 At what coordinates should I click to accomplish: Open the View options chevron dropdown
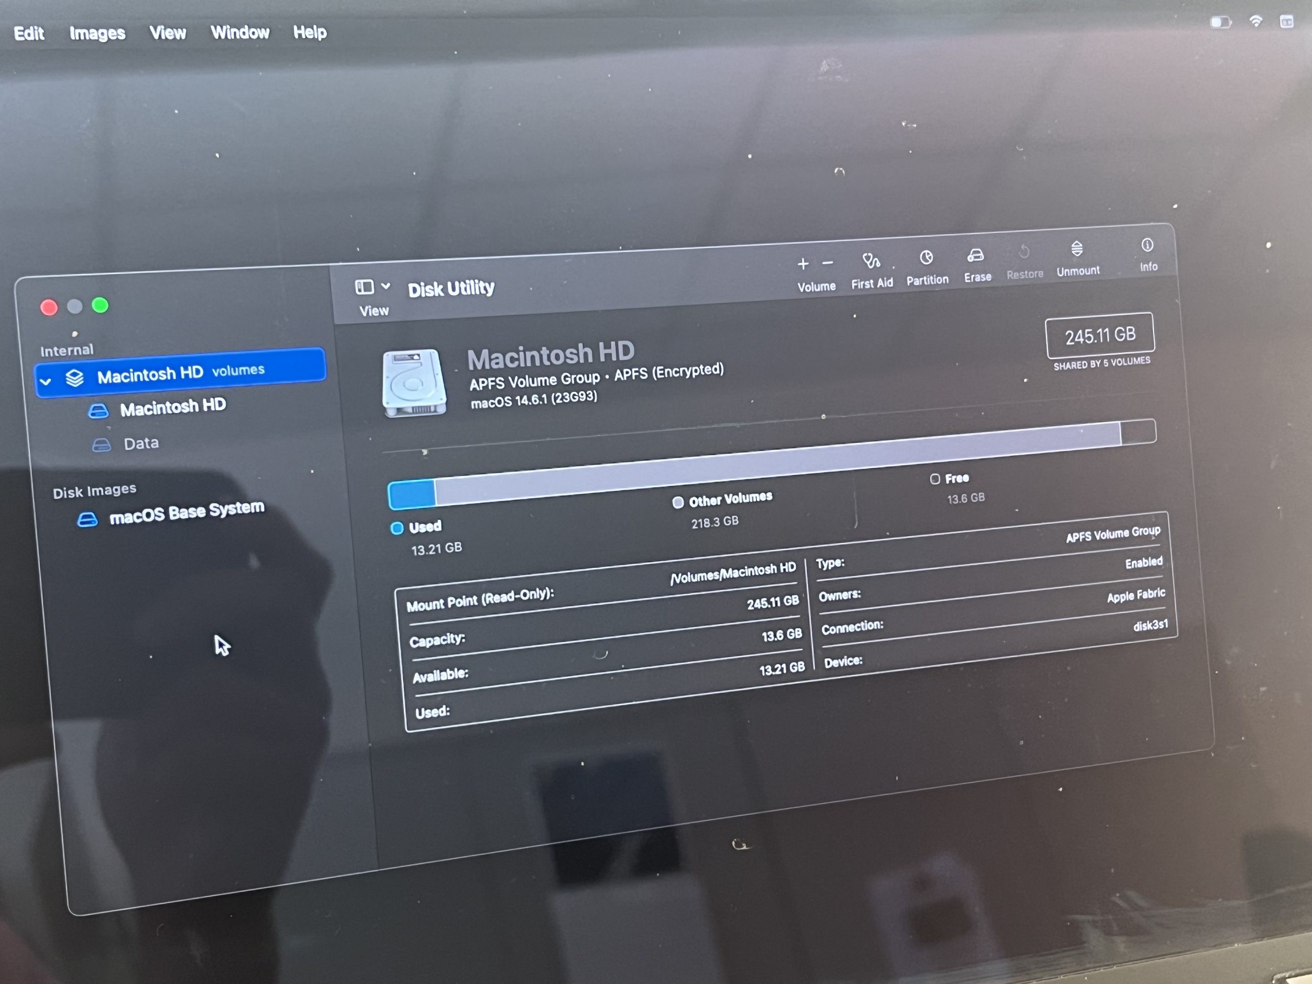[385, 286]
